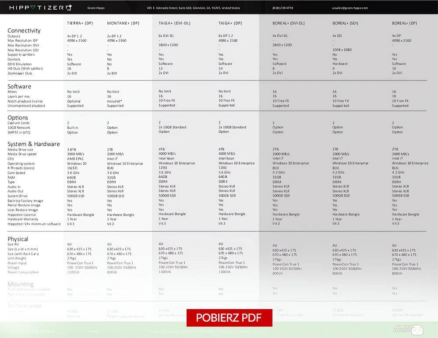Select the Power Consumption row label
Viewport: 438px width, 338px height.
(x=23, y=272)
